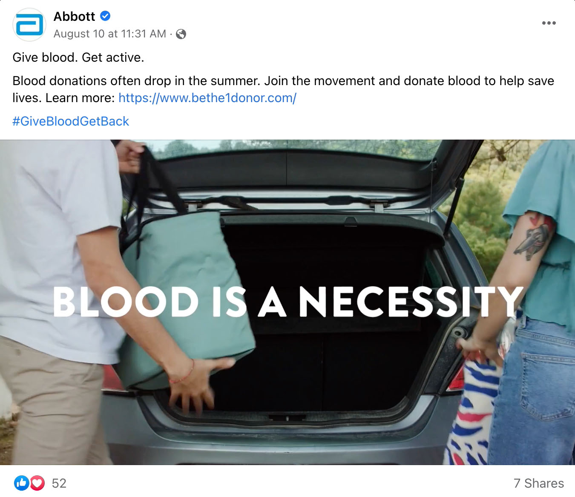
Task: Click the blue verified checkmark badge
Action: (105, 16)
